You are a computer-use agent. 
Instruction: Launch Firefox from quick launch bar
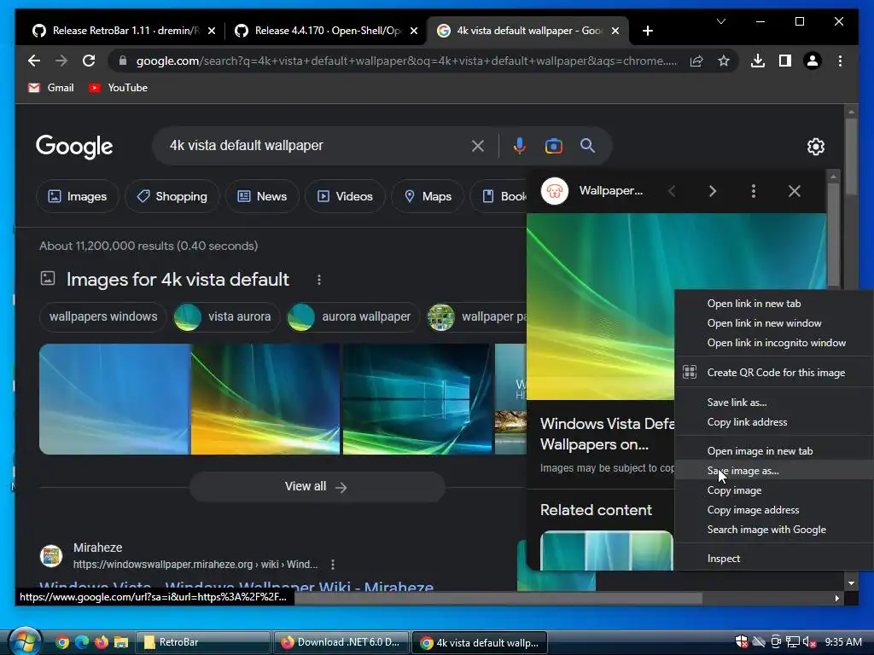tap(102, 642)
